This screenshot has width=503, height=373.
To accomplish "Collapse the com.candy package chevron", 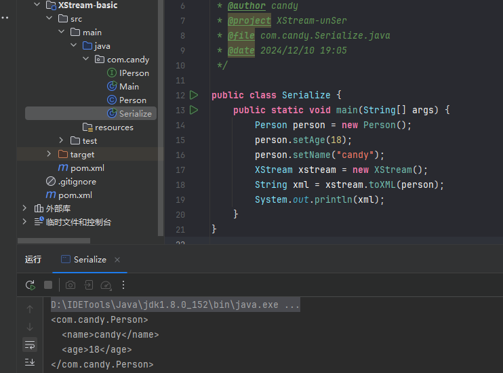I will coord(85,59).
